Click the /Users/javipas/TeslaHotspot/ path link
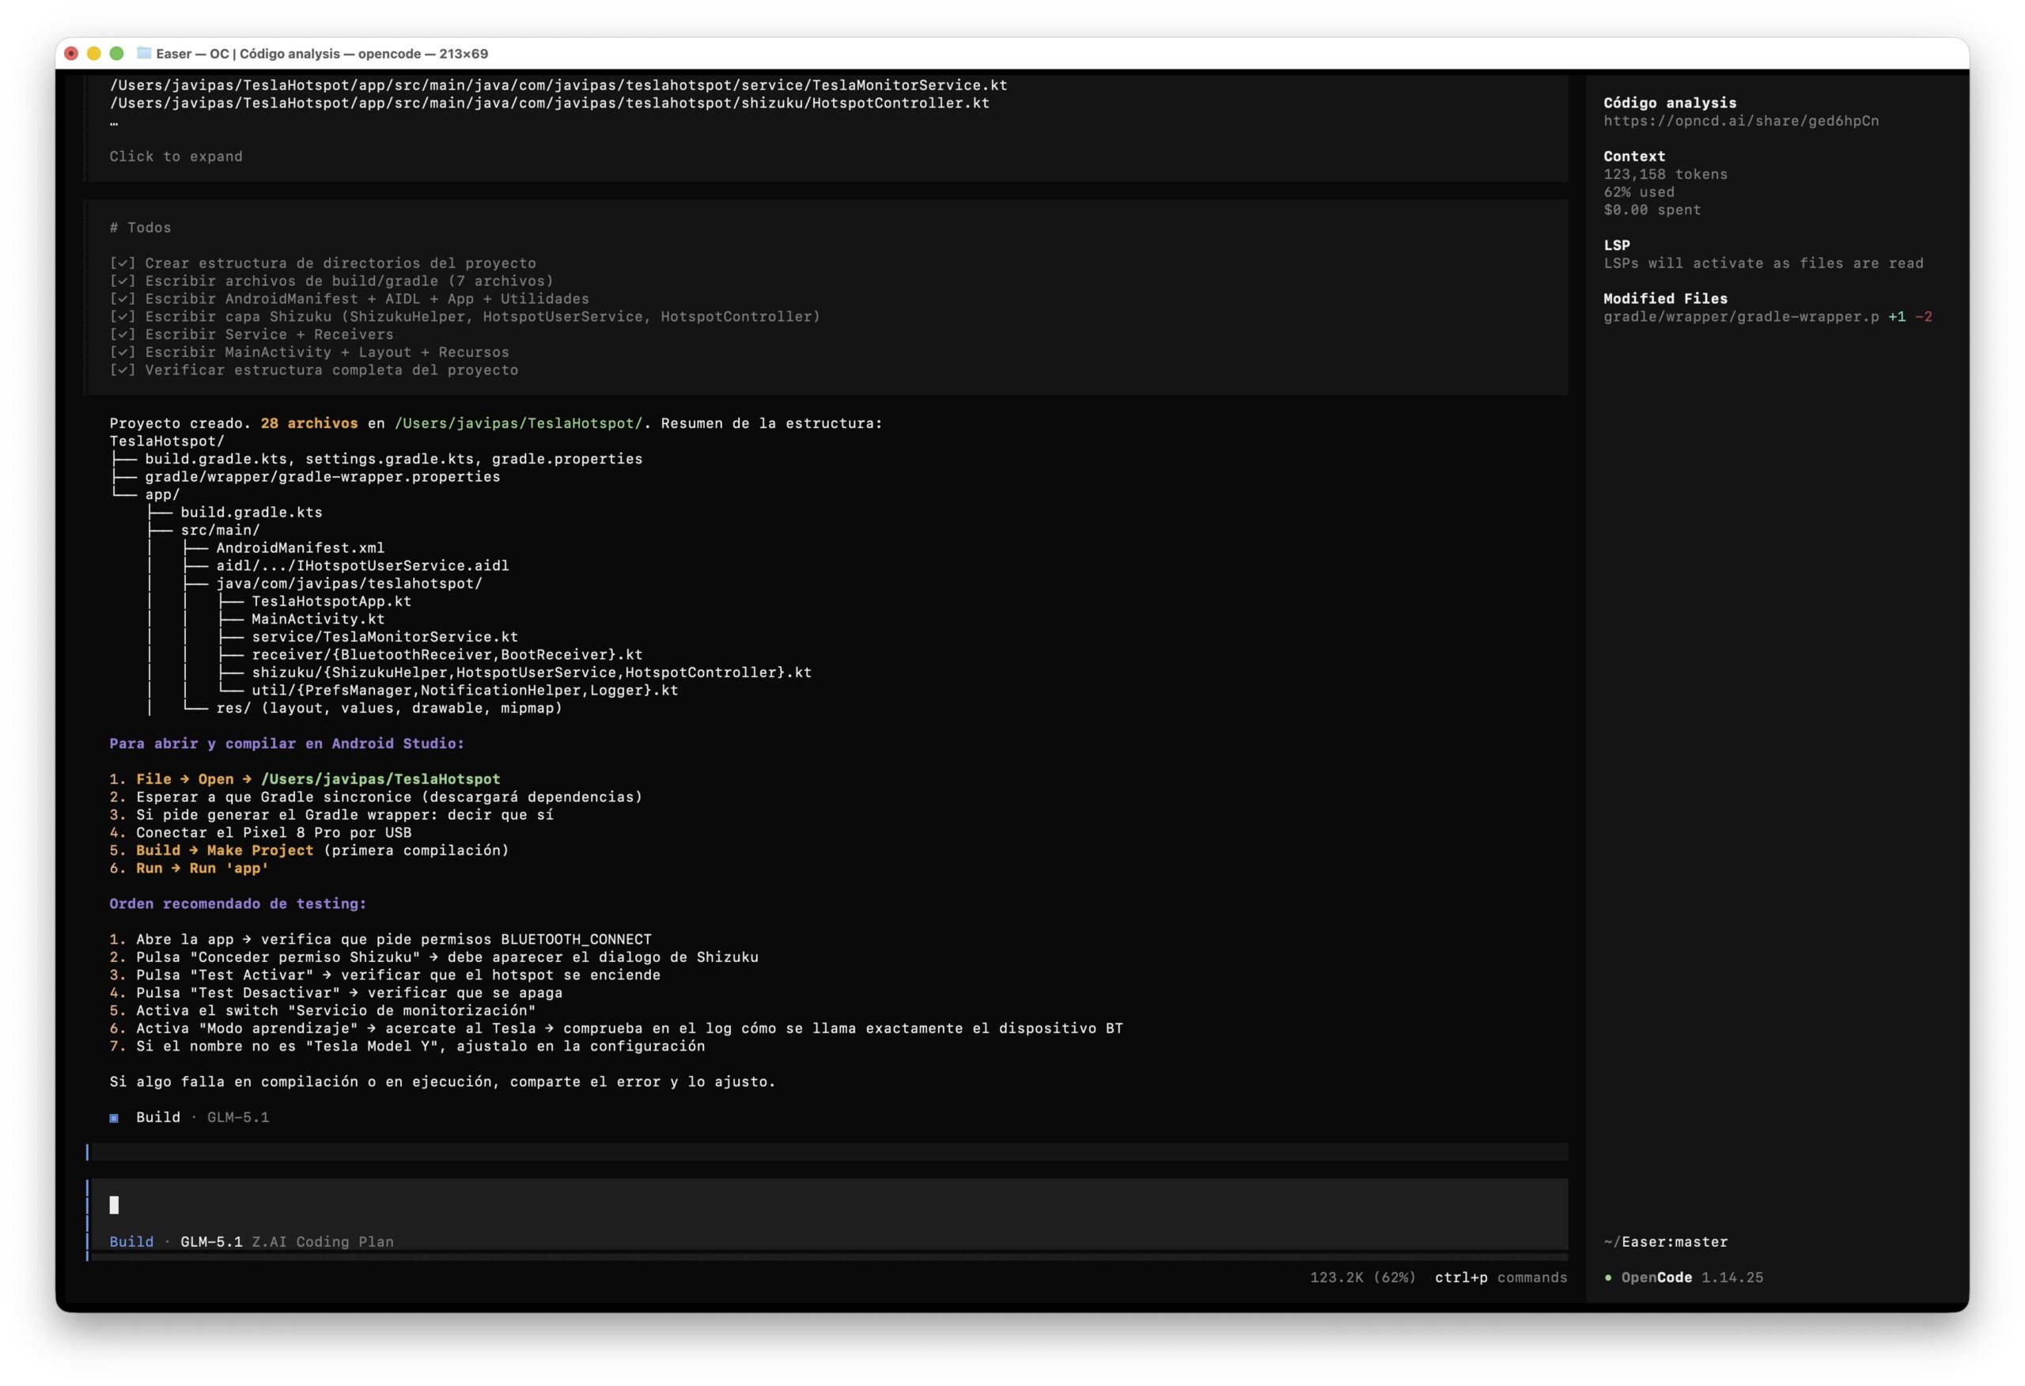This screenshot has height=1386, width=2025. pyautogui.click(x=518, y=424)
